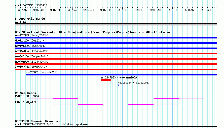Click the tiny blue marker under nsv160334
This screenshot has width=224, height=128.
click(118, 85)
